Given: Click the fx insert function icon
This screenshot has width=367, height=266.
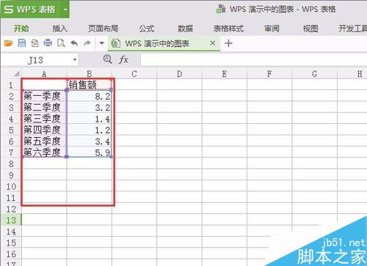Looking at the screenshot, I should [123, 59].
